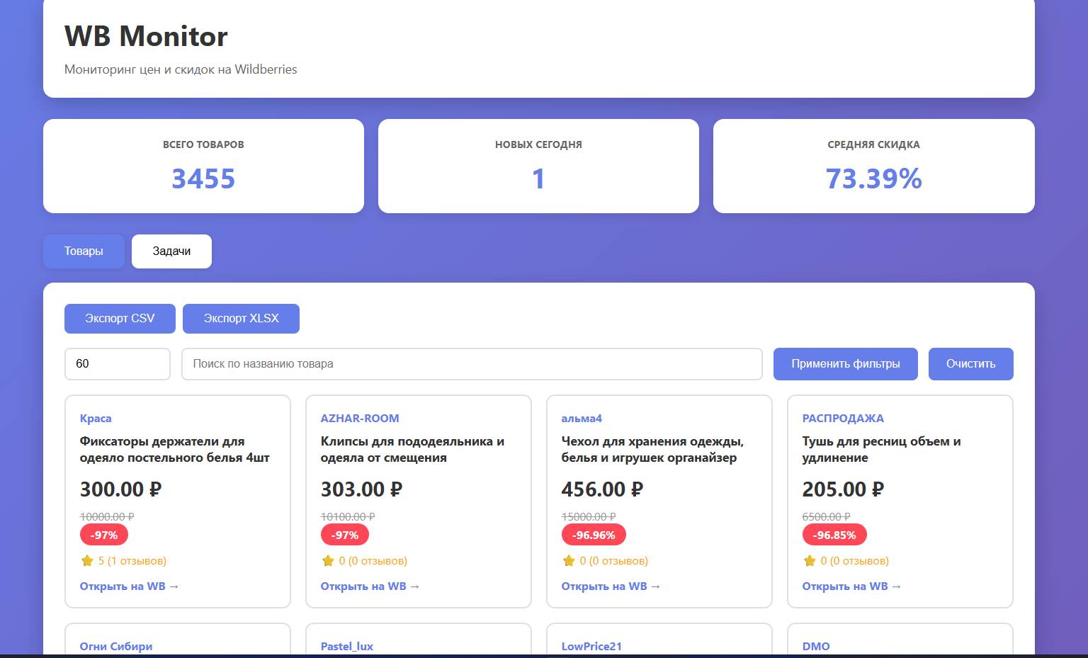Click the rating text 5 (1 отзывов)
This screenshot has width=1088, height=658.
(132, 561)
